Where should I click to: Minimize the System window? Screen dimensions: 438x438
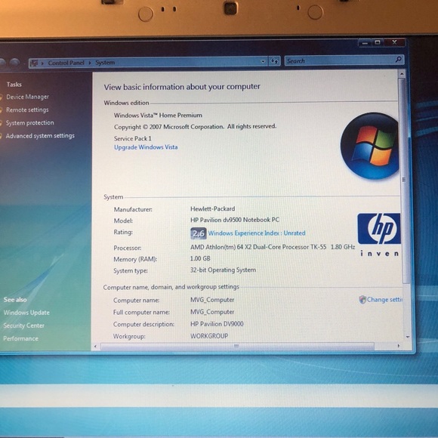click(x=365, y=43)
